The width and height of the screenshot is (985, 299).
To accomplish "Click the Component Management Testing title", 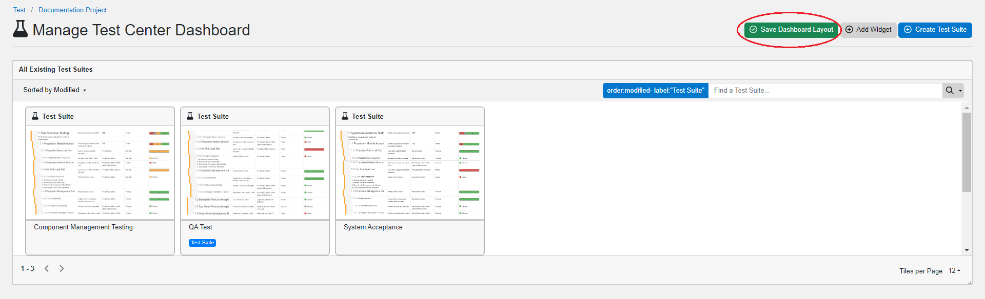I will pyautogui.click(x=83, y=227).
